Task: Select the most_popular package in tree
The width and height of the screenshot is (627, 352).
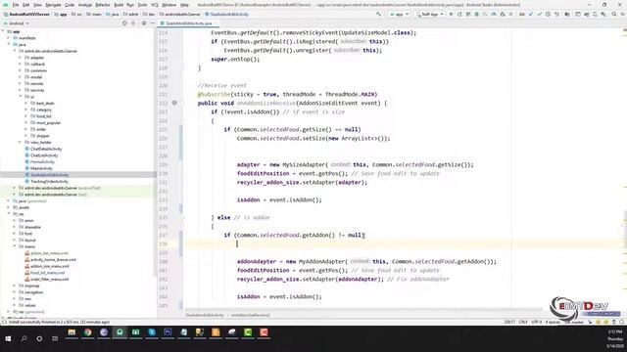Action: click(x=48, y=123)
